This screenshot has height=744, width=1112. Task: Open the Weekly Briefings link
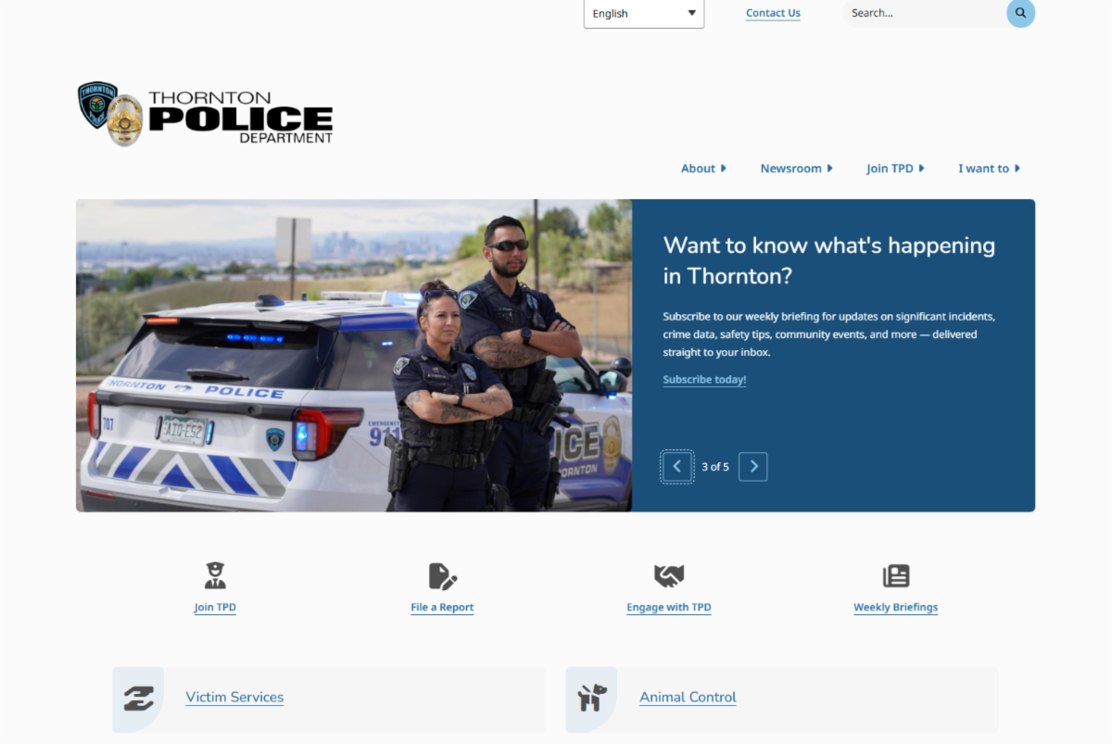(x=895, y=608)
